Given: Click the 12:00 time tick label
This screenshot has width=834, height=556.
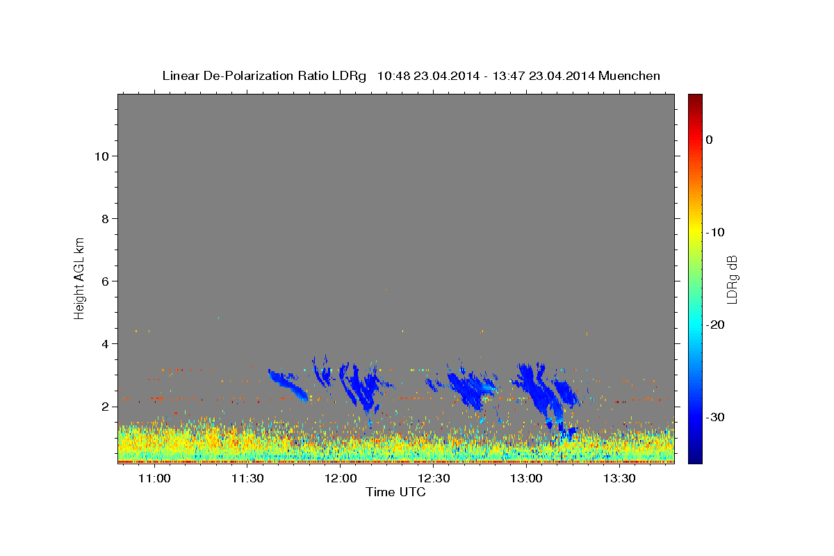Looking at the screenshot, I should (340, 479).
